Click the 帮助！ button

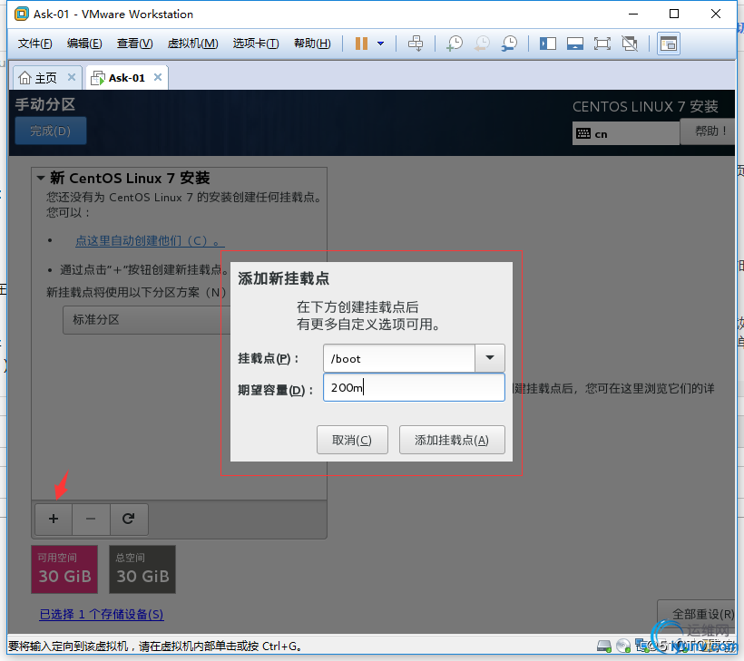coord(709,131)
